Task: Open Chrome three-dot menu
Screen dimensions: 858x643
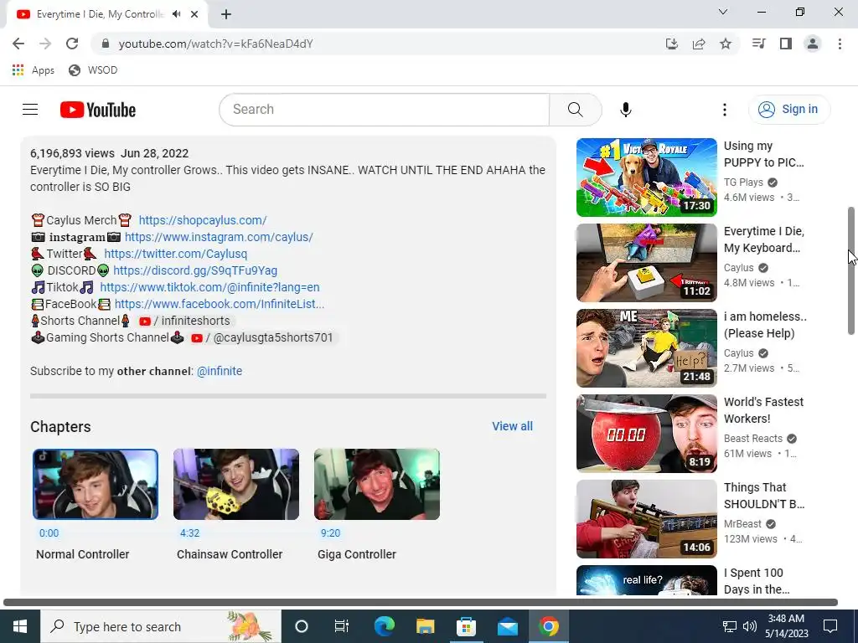Action: (x=840, y=44)
